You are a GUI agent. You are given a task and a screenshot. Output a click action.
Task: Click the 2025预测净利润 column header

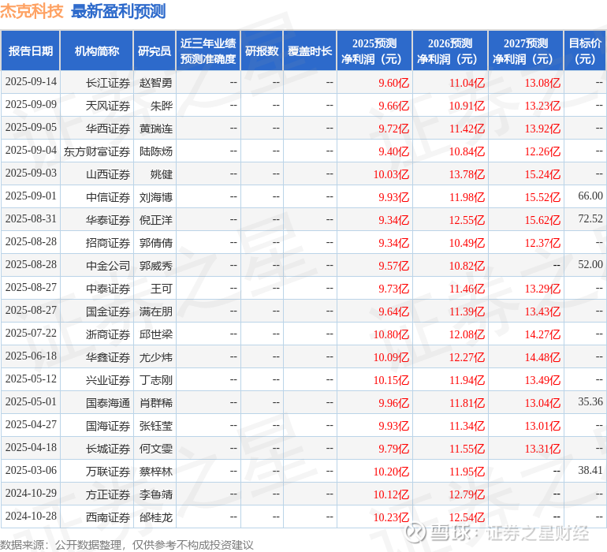coord(374,51)
